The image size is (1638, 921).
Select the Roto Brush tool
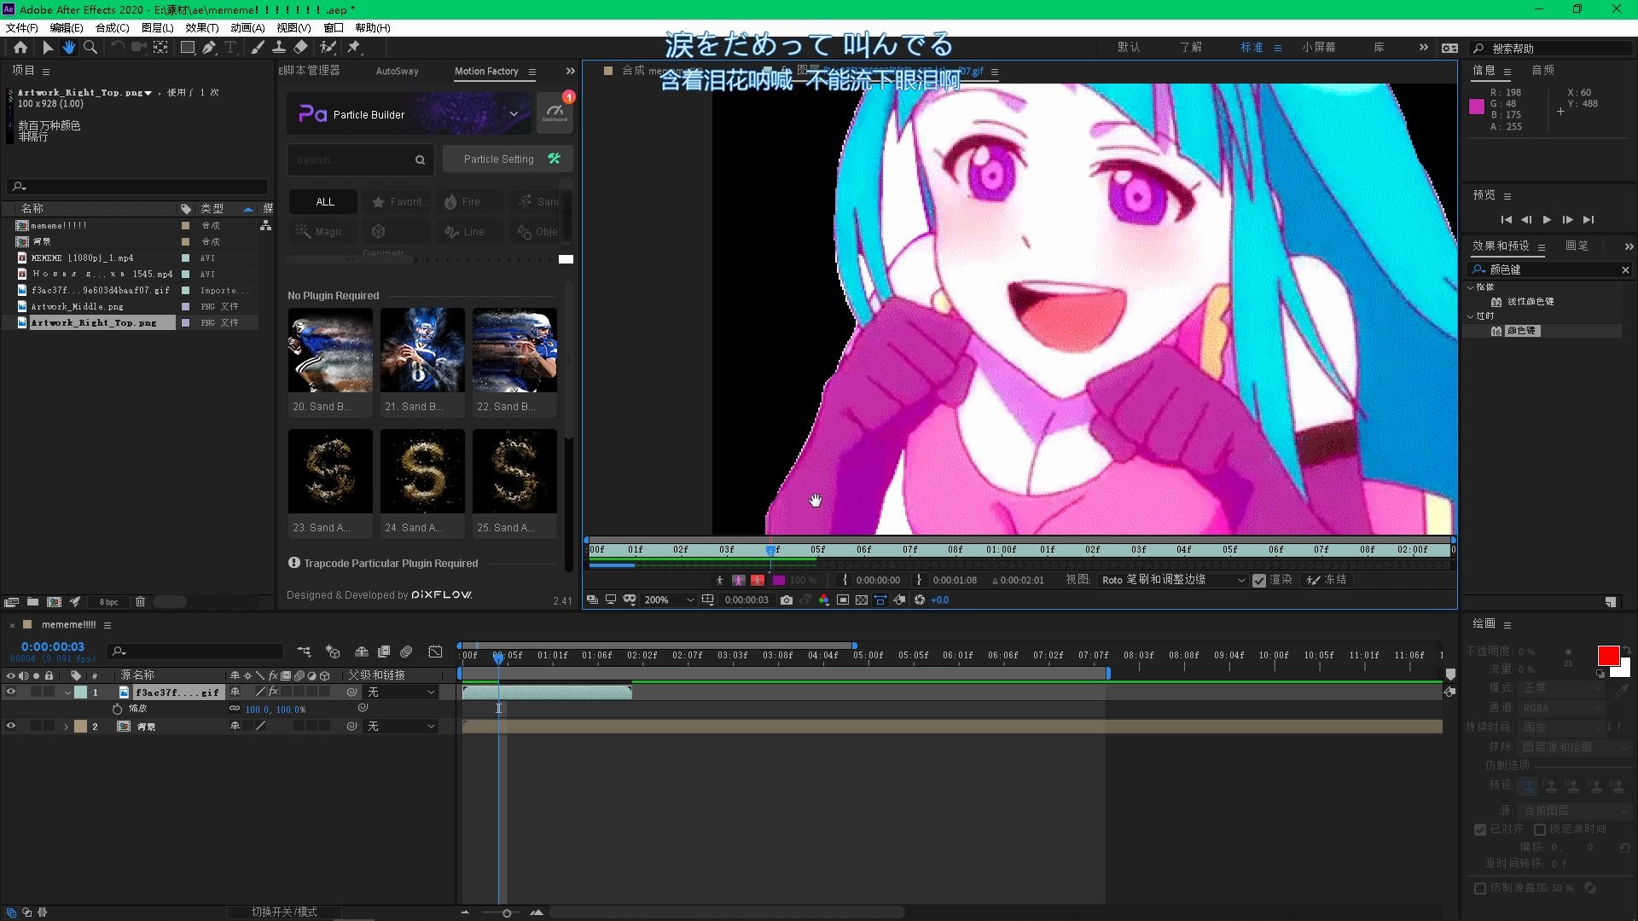pos(328,48)
